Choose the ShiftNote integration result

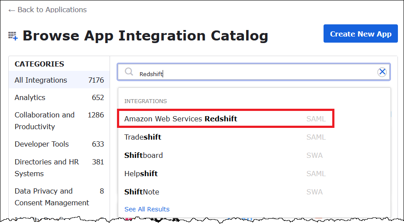point(142,192)
